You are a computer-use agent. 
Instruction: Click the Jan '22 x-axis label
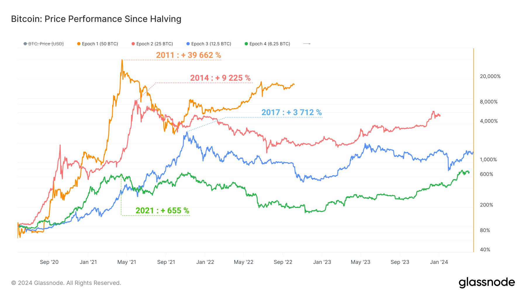point(205,262)
